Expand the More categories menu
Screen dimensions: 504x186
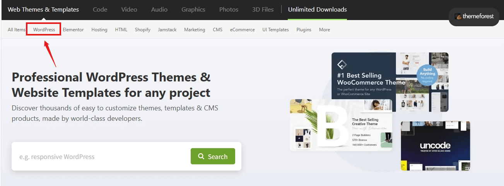(x=325, y=30)
